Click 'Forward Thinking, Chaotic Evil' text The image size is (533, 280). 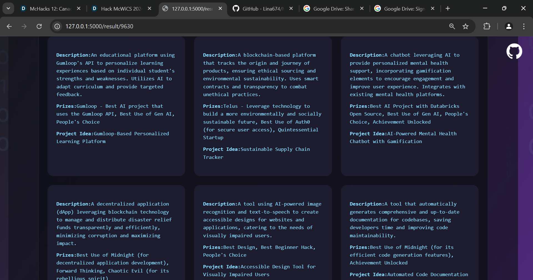(x=100, y=271)
